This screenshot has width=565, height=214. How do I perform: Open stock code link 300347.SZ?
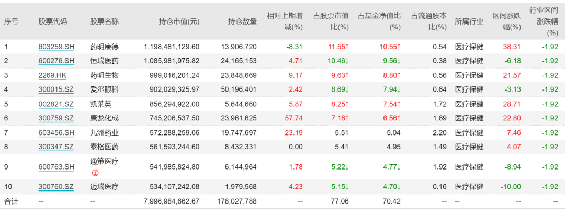(56, 147)
